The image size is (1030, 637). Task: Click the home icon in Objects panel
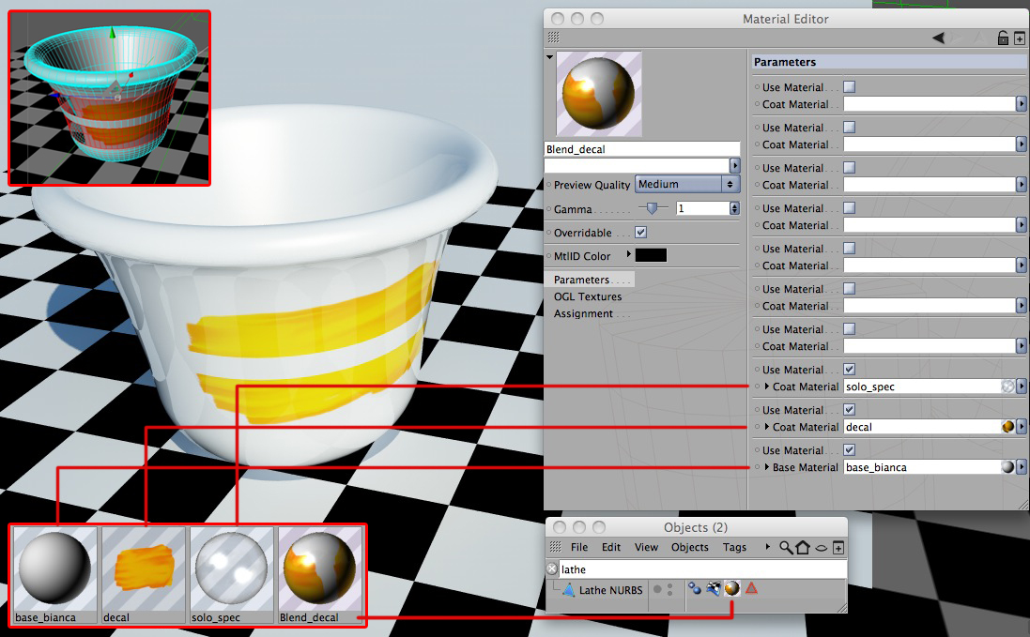point(803,547)
